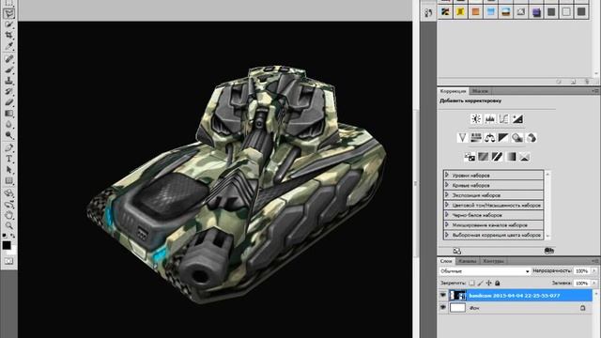Select the Eraser tool
The height and width of the screenshot is (338, 601).
coord(8,102)
